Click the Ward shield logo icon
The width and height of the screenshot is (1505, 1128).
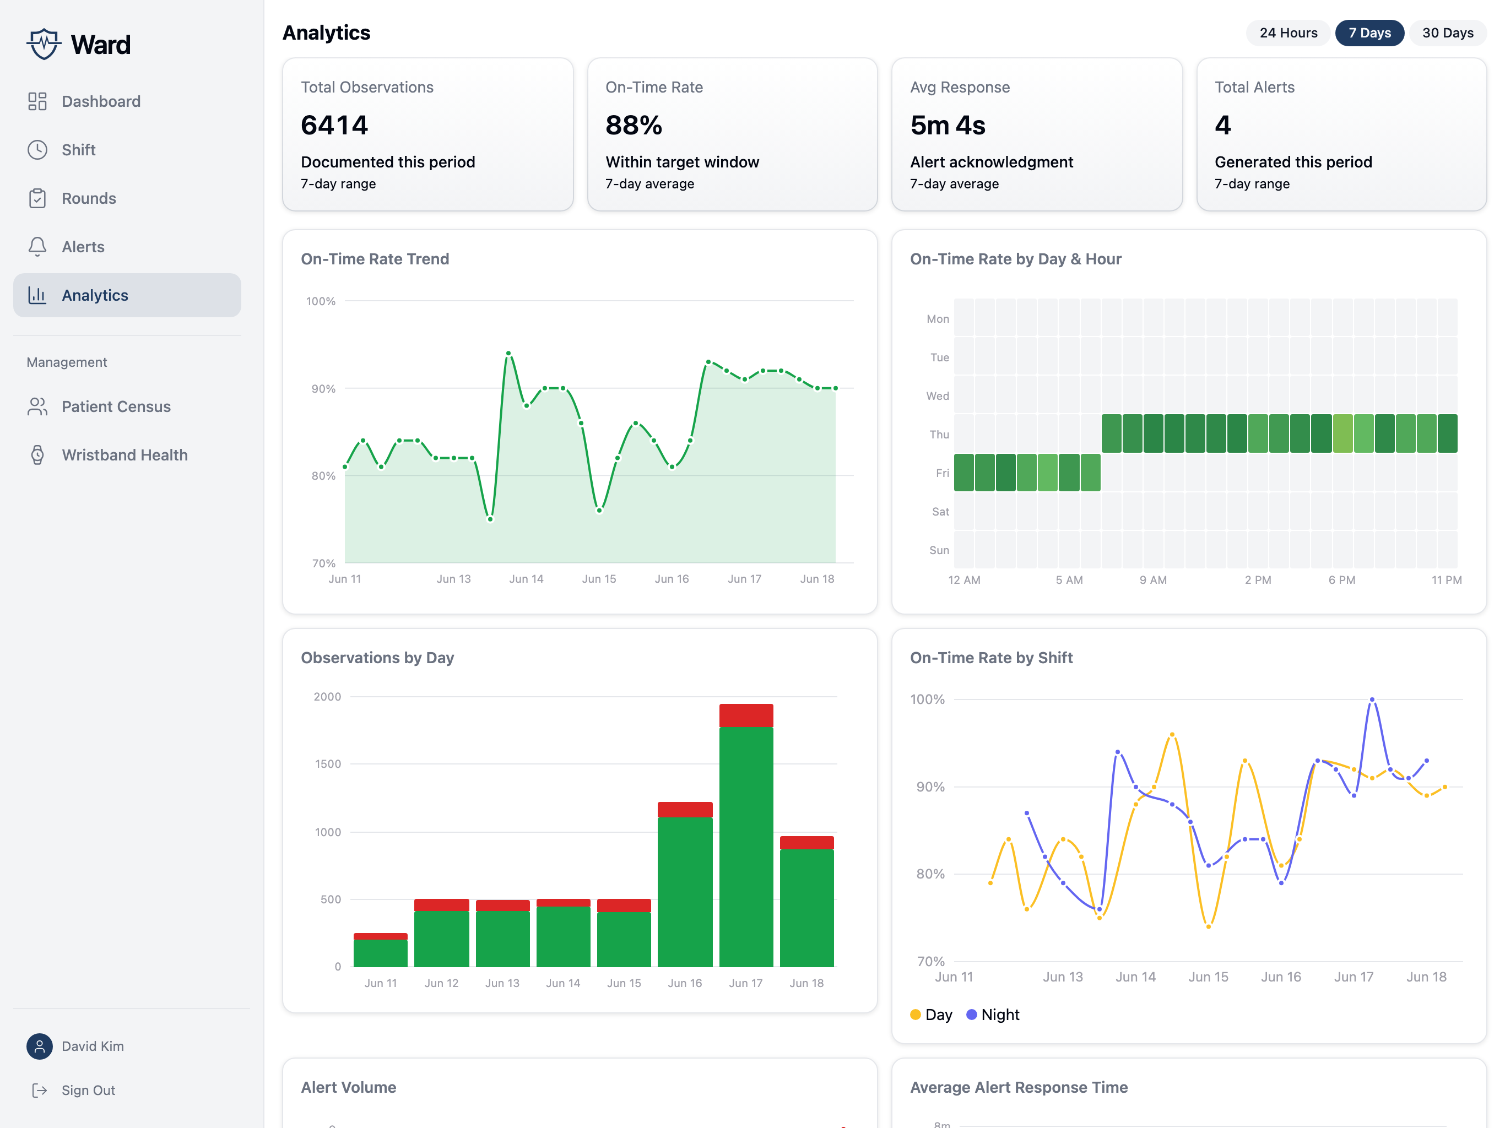[44, 44]
